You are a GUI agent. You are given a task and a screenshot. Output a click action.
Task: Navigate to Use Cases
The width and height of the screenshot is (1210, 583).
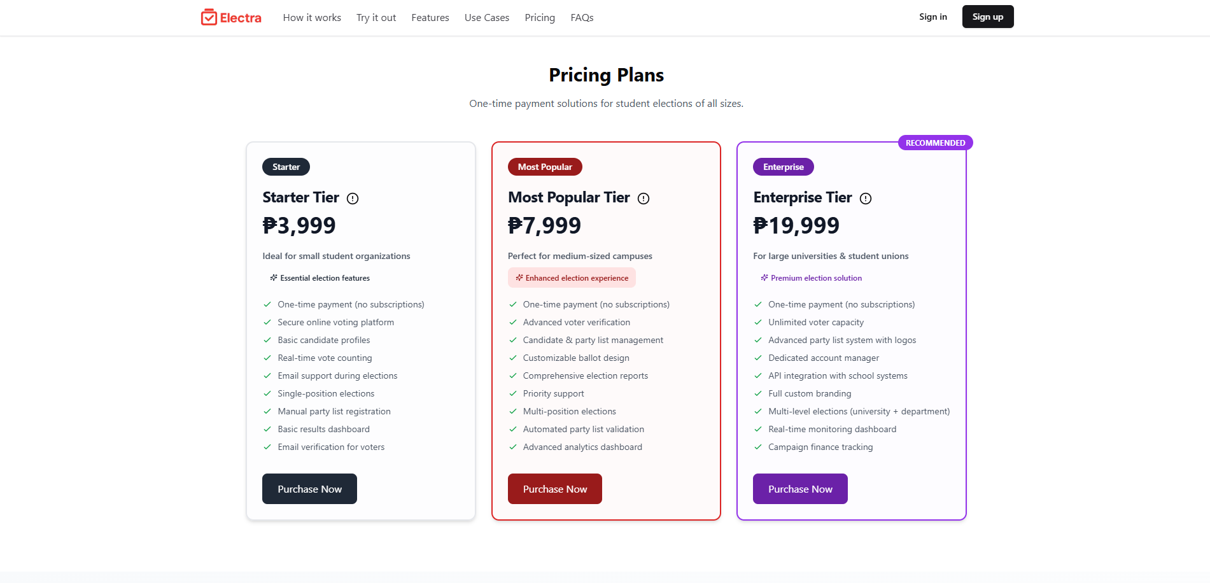[487, 18]
